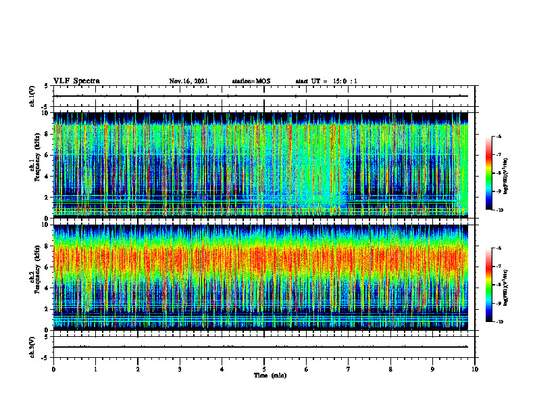
Task: Click the log(PSD) label of the lower color bar
Action: (506, 287)
